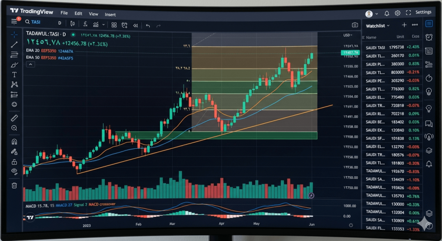Select the ruler measure tool

[14, 118]
